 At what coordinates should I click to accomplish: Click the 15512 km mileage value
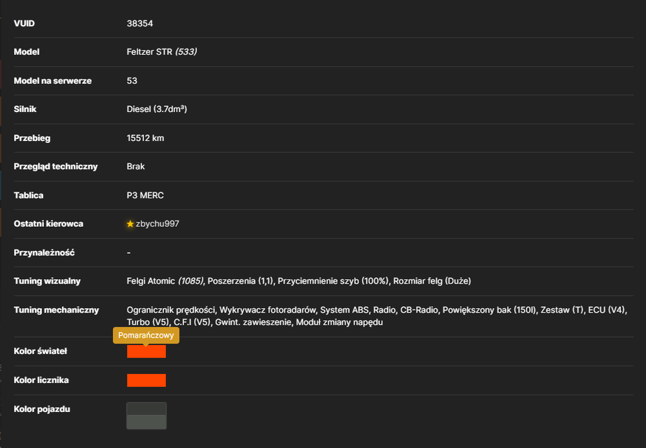pyautogui.click(x=145, y=138)
